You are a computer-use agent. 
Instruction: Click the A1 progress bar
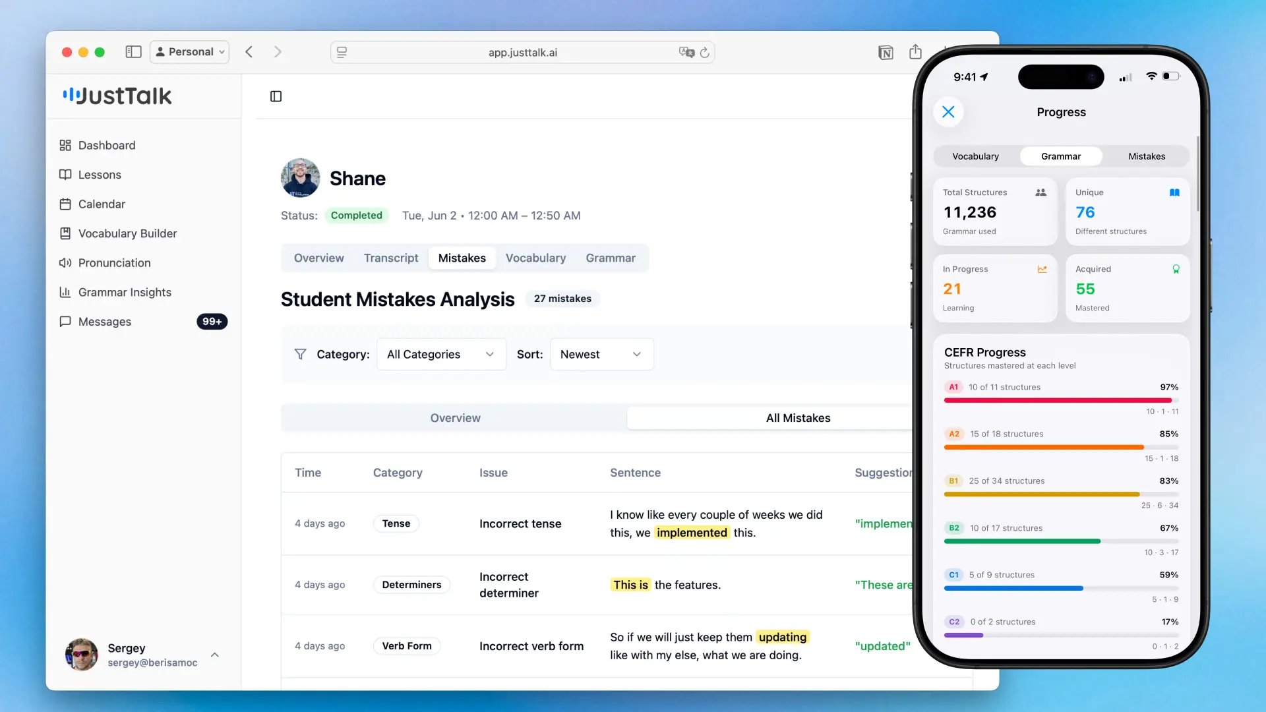pyautogui.click(x=1061, y=400)
